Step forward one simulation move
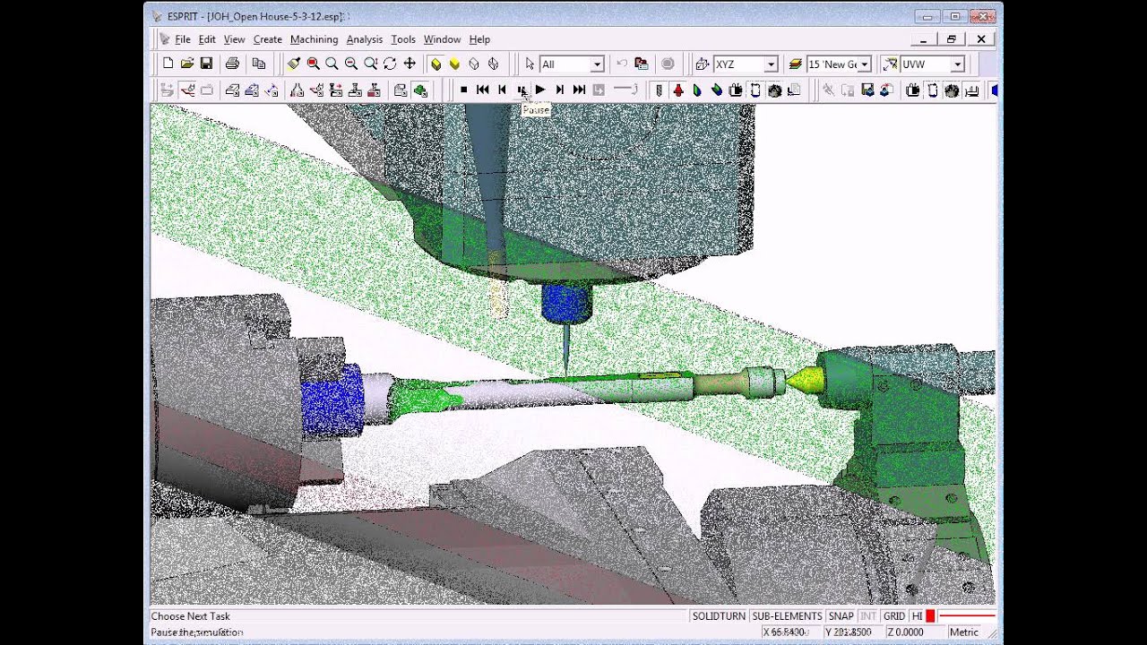The image size is (1147, 645). (560, 90)
